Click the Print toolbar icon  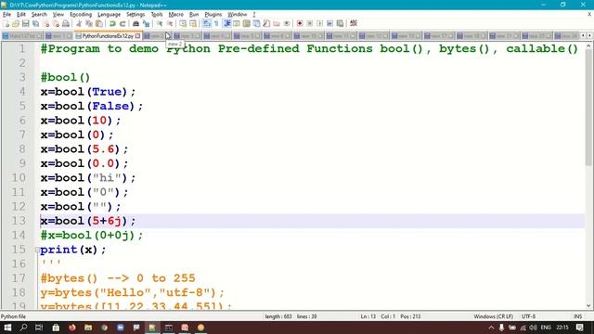click(x=66, y=23)
